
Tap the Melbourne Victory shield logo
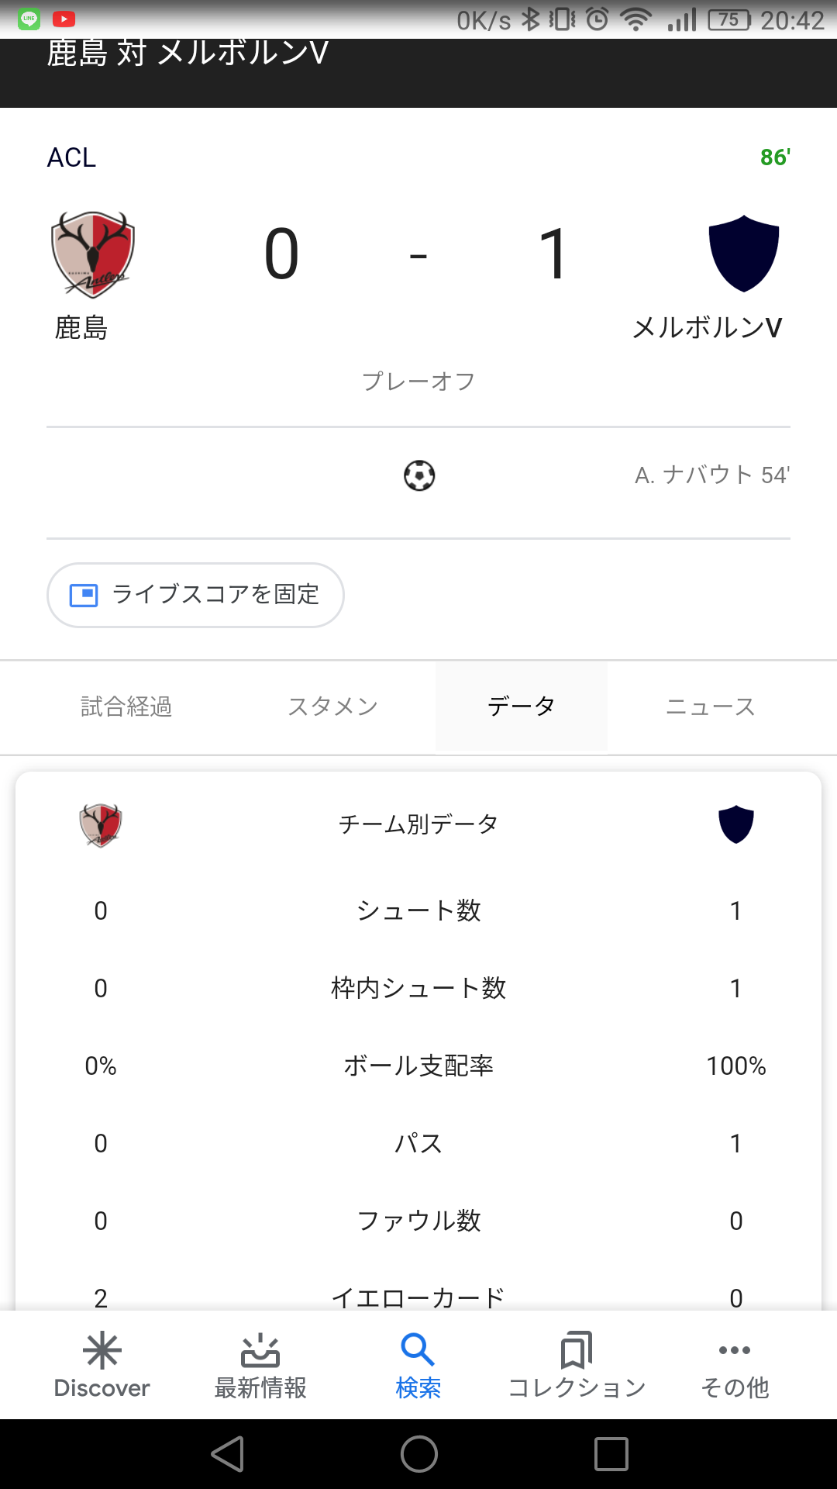(x=744, y=254)
